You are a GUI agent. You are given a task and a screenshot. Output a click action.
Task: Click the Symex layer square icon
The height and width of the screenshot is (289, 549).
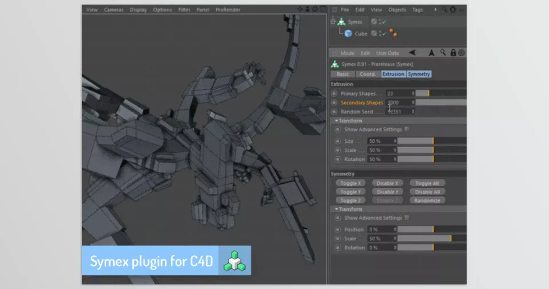click(374, 22)
